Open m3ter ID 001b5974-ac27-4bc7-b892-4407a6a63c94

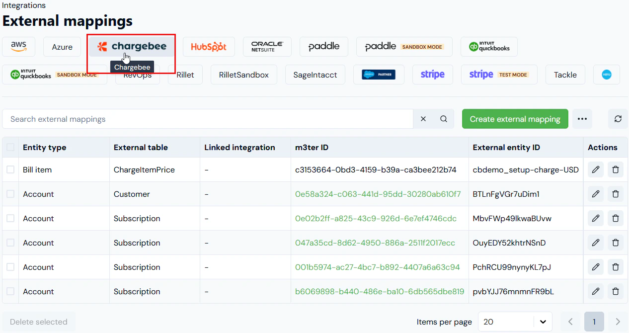point(378,267)
